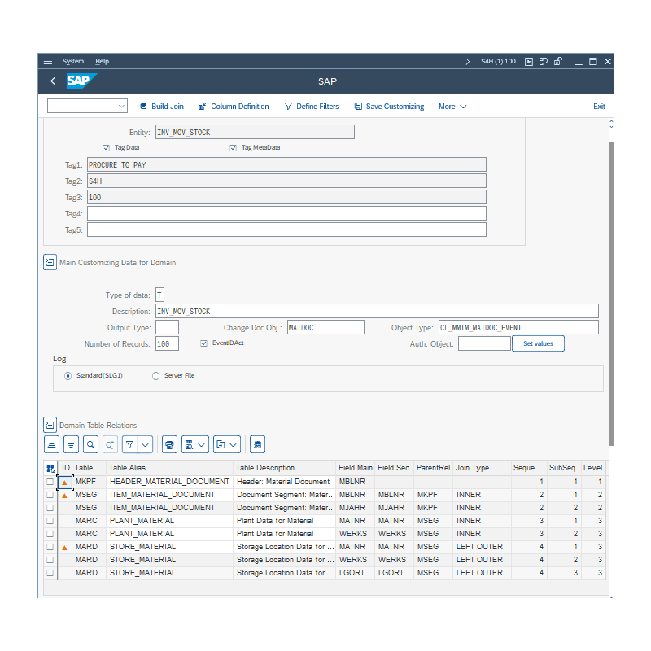651x651 pixels.
Task: Click the SAP back arrow icon
Action: 53,81
